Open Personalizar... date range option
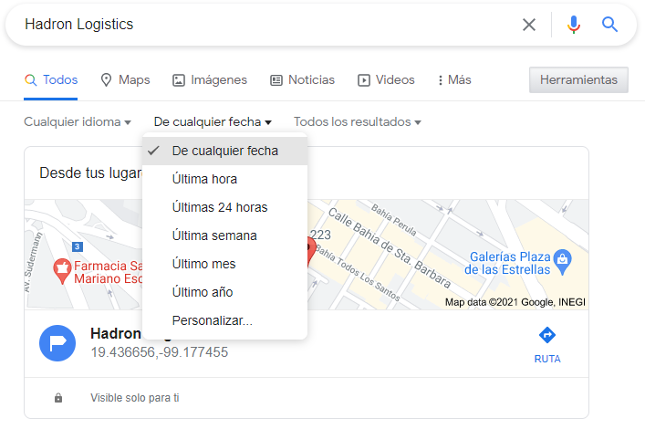Screen dimensions: 645x429 click(224, 320)
